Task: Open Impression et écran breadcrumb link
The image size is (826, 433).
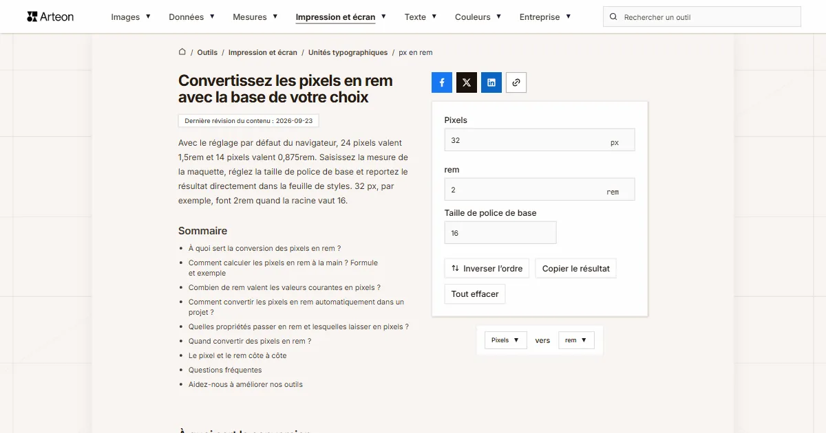Action: point(263,52)
